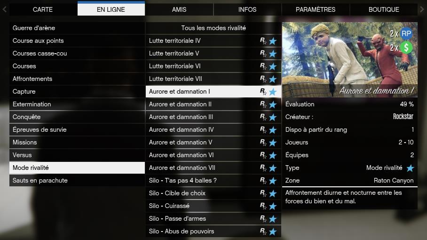Open the PARAMÈTRES tab
The height and width of the screenshot is (240, 427).
[x=316, y=9]
